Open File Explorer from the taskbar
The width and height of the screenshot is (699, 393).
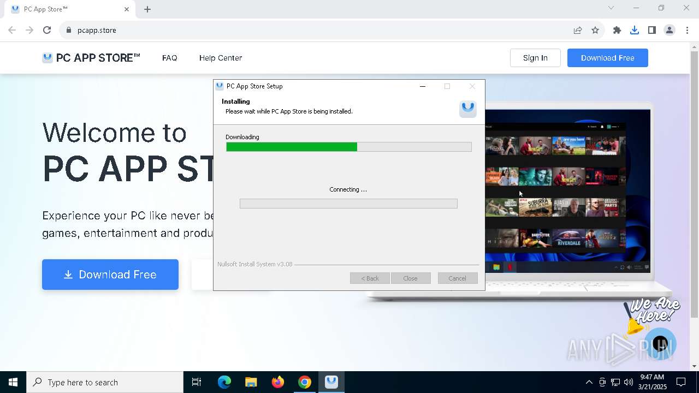pyautogui.click(x=251, y=382)
